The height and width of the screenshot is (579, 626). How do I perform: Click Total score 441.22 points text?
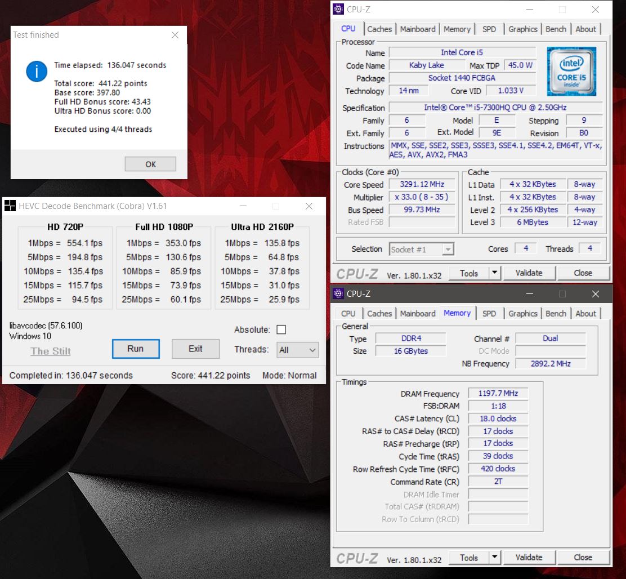(101, 83)
